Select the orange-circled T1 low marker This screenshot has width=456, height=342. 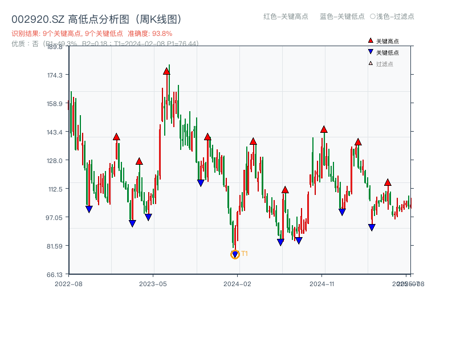click(x=235, y=254)
